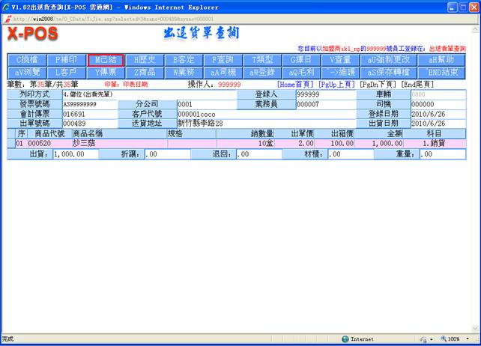Click aS保存轉檔 save export button
This screenshot has height=346, width=481.
click(386, 72)
